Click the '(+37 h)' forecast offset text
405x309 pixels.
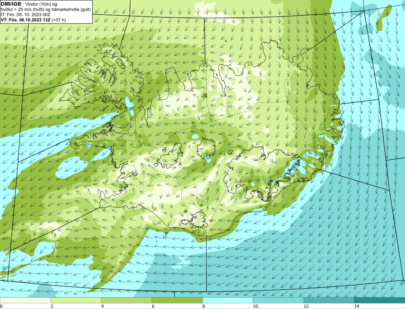[59, 20]
